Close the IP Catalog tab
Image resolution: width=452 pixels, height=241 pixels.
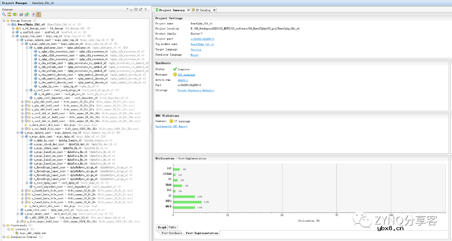(x=214, y=10)
